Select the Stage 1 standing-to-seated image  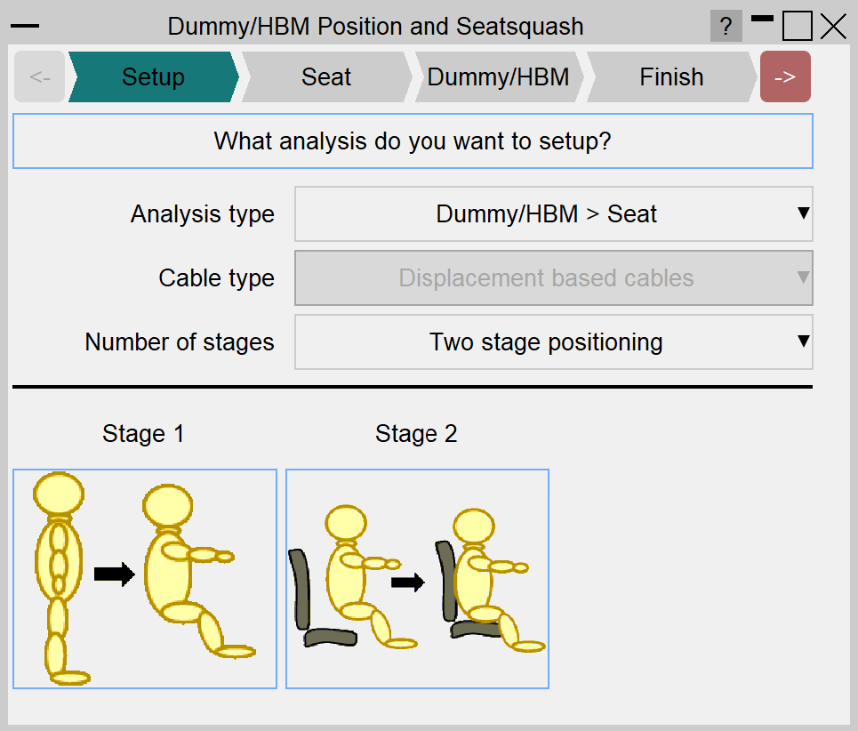tap(145, 579)
